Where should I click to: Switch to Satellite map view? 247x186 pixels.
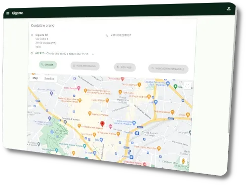[x=49, y=79]
